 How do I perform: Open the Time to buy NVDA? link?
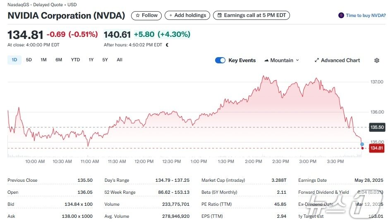click(366, 15)
